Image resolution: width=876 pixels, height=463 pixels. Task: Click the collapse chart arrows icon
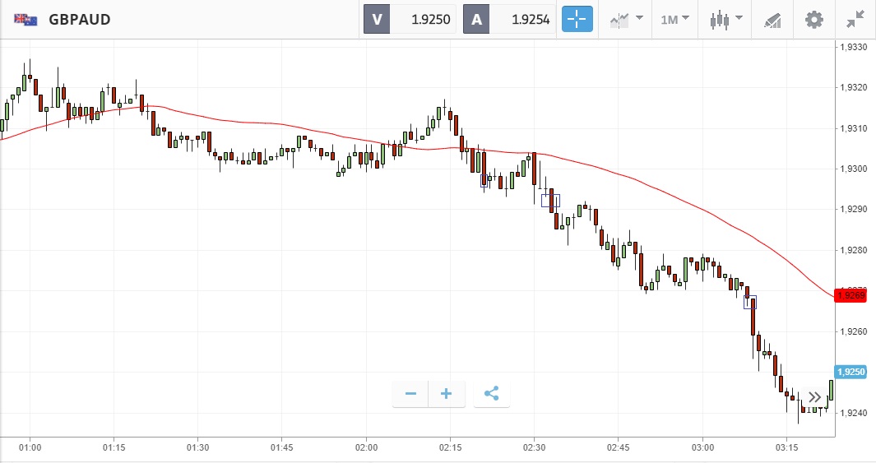[x=855, y=19]
